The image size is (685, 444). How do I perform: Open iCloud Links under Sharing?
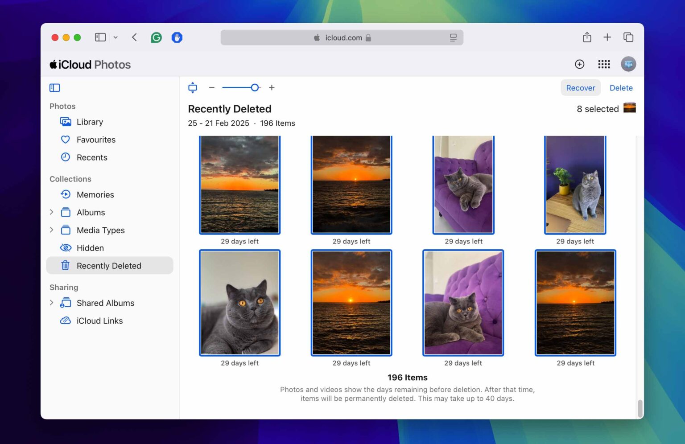point(99,321)
